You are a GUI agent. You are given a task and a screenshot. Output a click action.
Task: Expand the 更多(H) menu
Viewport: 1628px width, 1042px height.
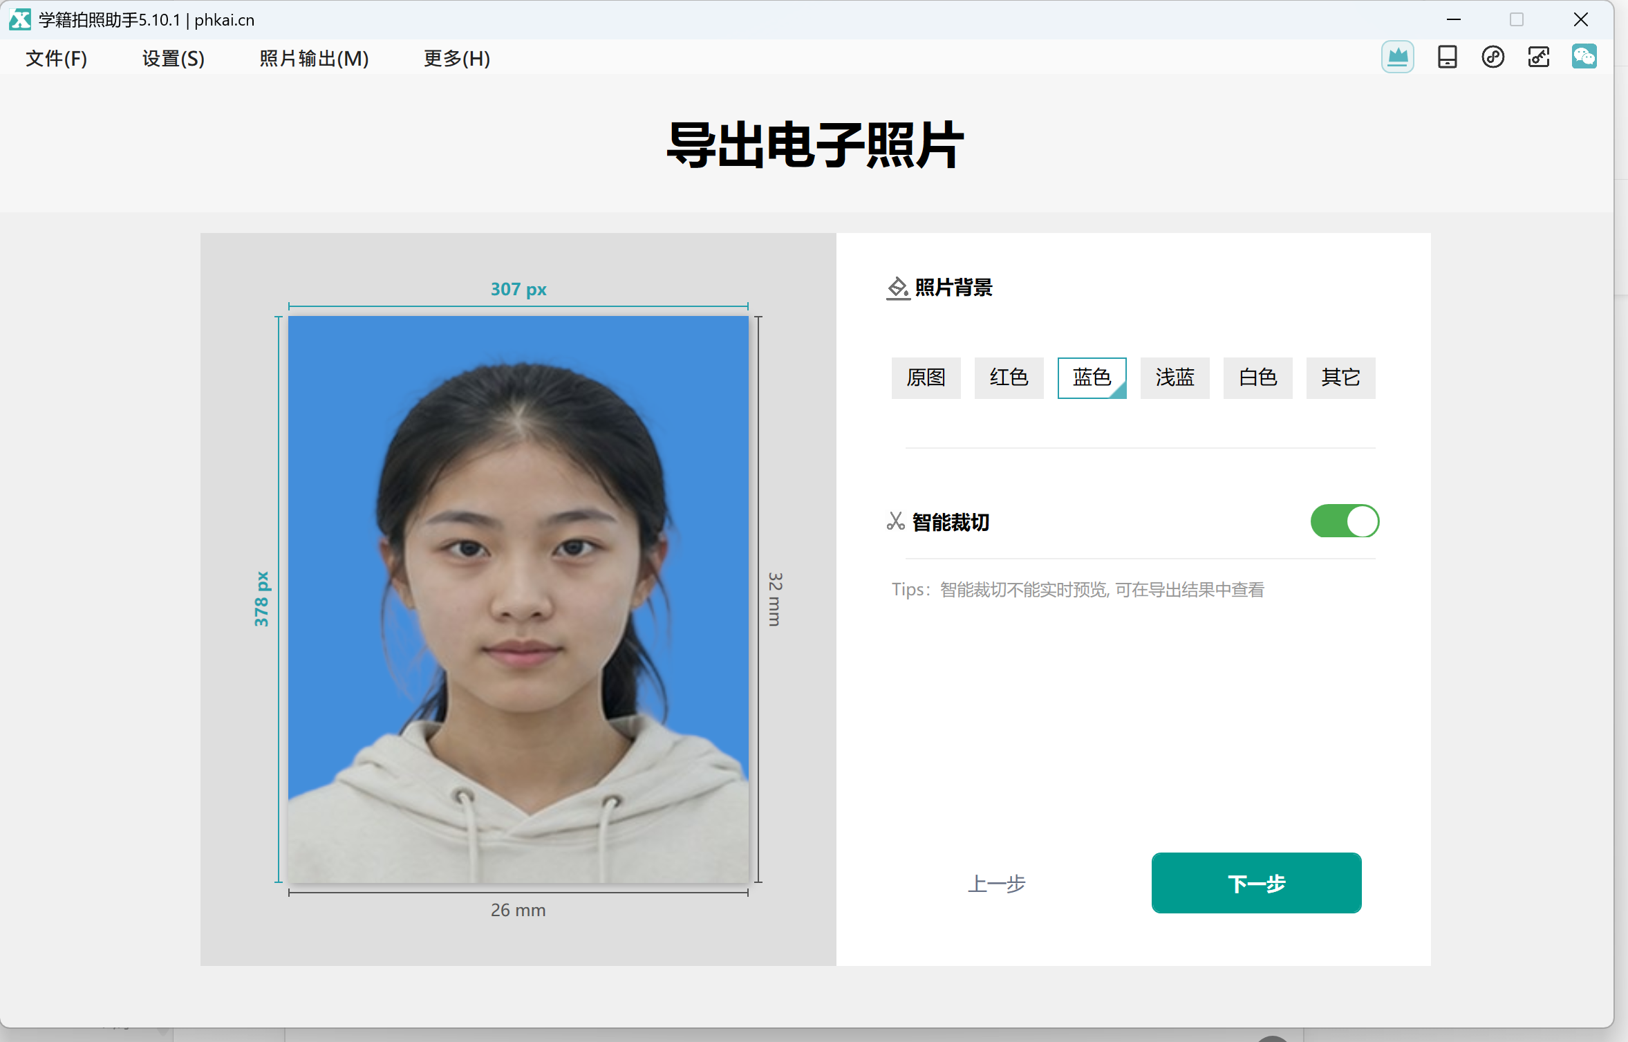coord(457,59)
